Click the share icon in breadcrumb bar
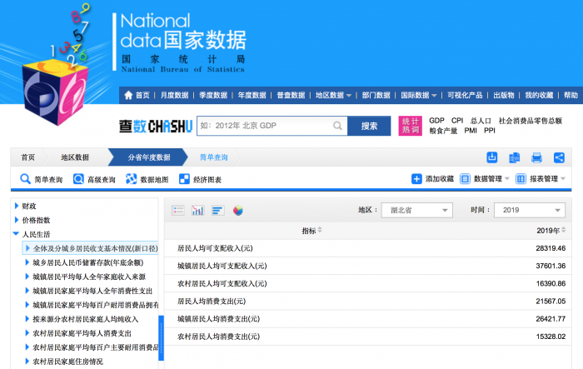This screenshot has width=583, height=369. tap(559, 157)
